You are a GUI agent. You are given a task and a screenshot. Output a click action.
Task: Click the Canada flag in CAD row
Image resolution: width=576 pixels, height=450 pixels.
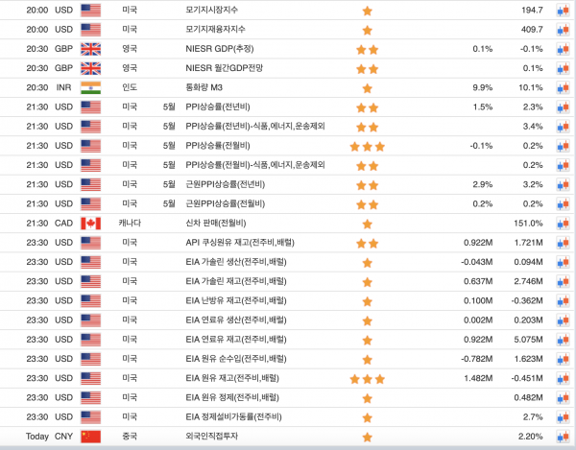tap(90, 224)
